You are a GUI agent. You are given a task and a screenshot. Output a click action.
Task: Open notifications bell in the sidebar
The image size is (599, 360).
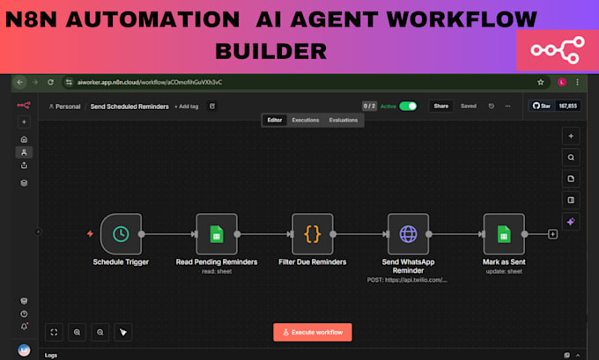point(24,327)
